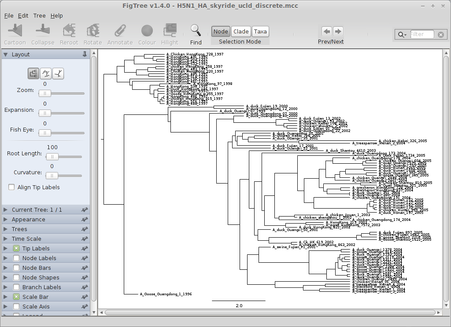
Task: Detach the Node Shapes panel
Action: (84, 278)
